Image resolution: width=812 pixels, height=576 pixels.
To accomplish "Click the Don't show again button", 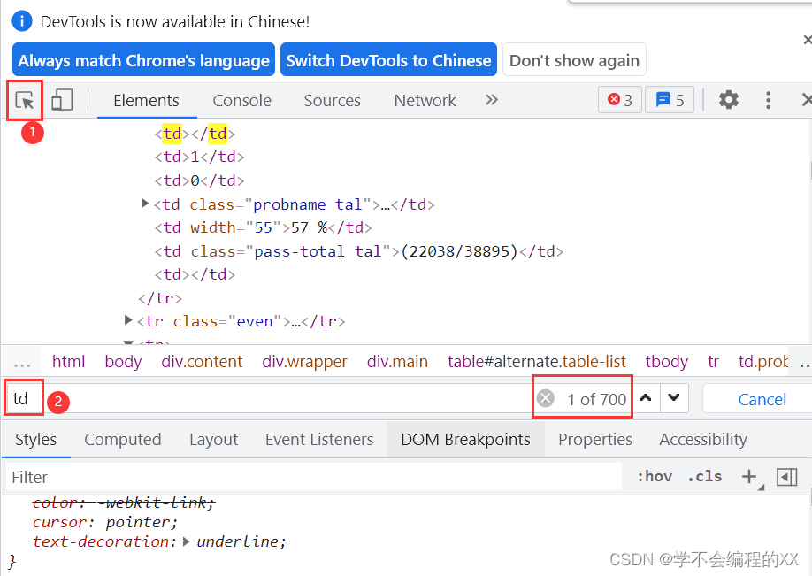I will [574, 60].
